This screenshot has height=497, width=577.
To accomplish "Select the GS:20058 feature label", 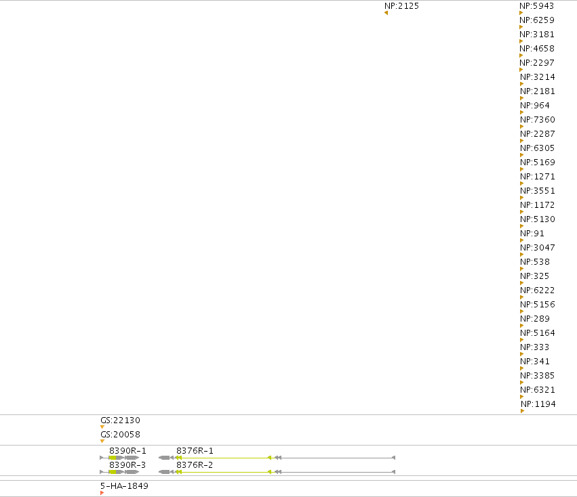I will (120, 435).
